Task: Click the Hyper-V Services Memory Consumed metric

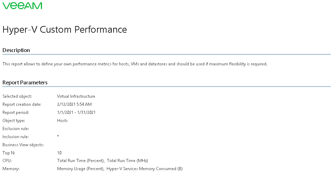Action: 144,169
